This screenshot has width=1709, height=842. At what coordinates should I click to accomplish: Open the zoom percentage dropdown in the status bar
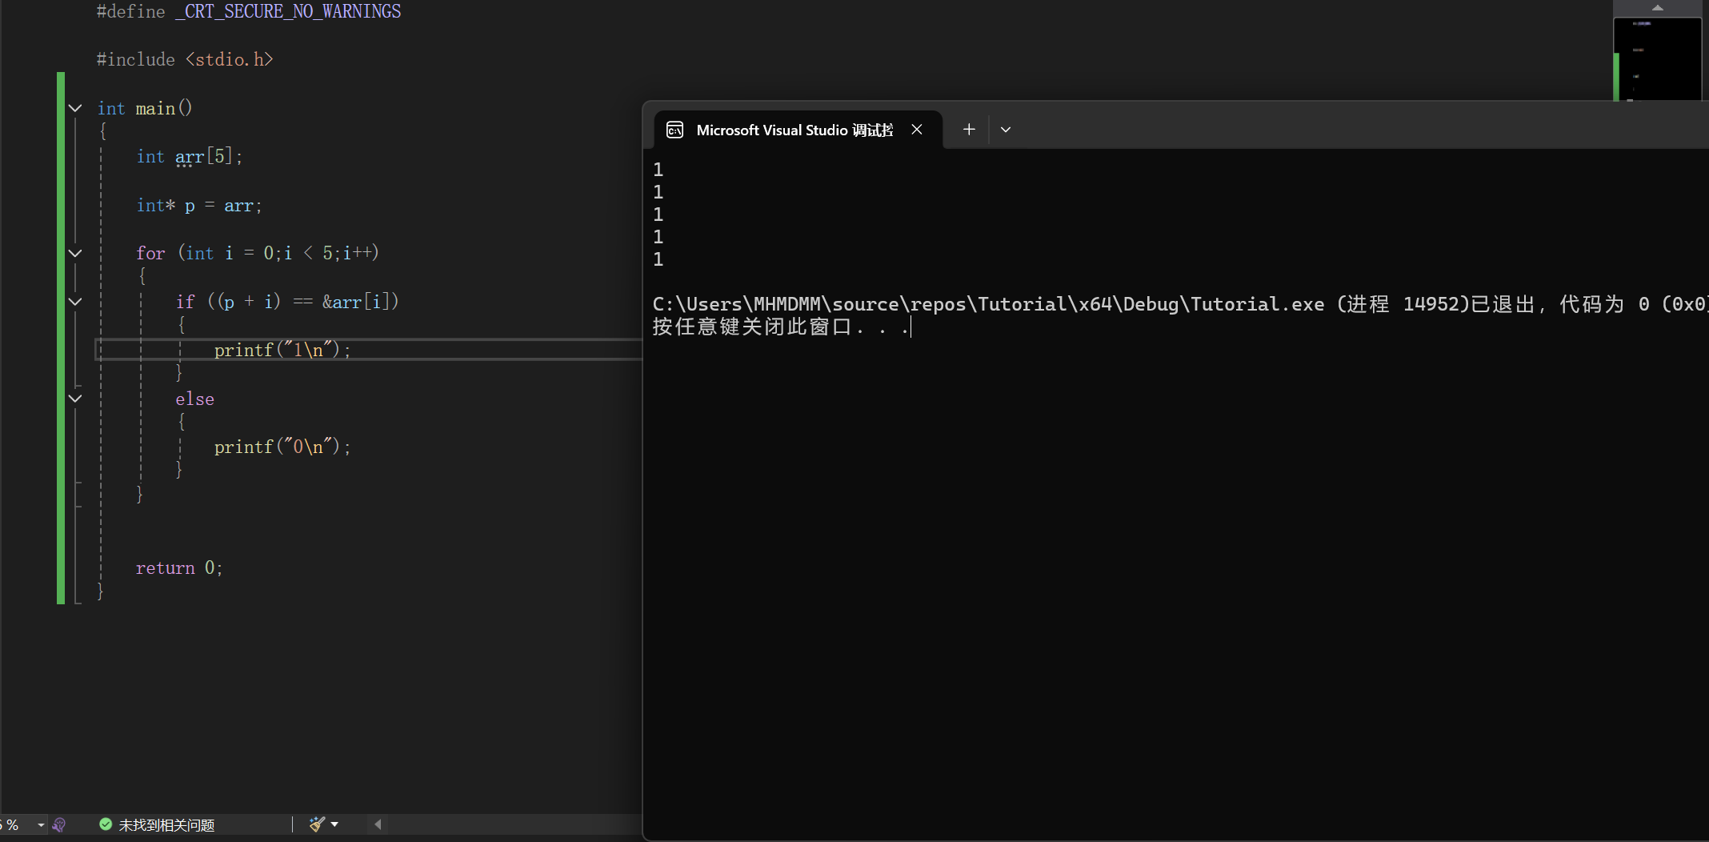tap(41, 825)
